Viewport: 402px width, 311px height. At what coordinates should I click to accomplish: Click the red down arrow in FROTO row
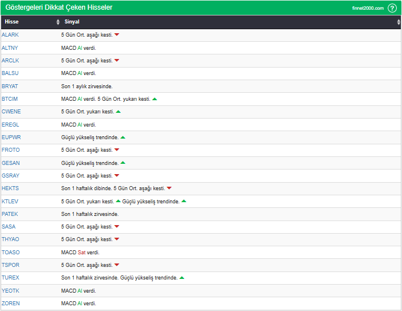117,150
